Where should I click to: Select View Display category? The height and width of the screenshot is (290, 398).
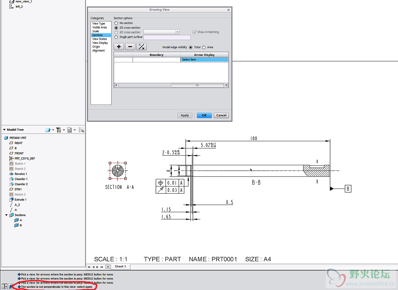point(100,43)
